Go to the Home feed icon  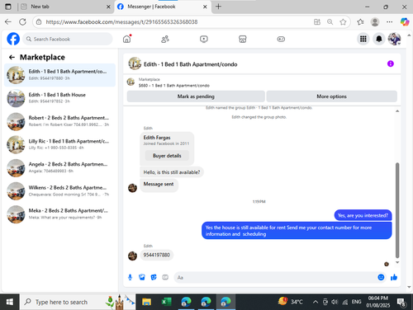pyautogui.click(x=126, y=39)
